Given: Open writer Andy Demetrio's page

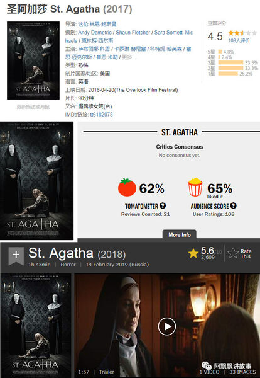Looking at the screenshot, I should 95,33.
